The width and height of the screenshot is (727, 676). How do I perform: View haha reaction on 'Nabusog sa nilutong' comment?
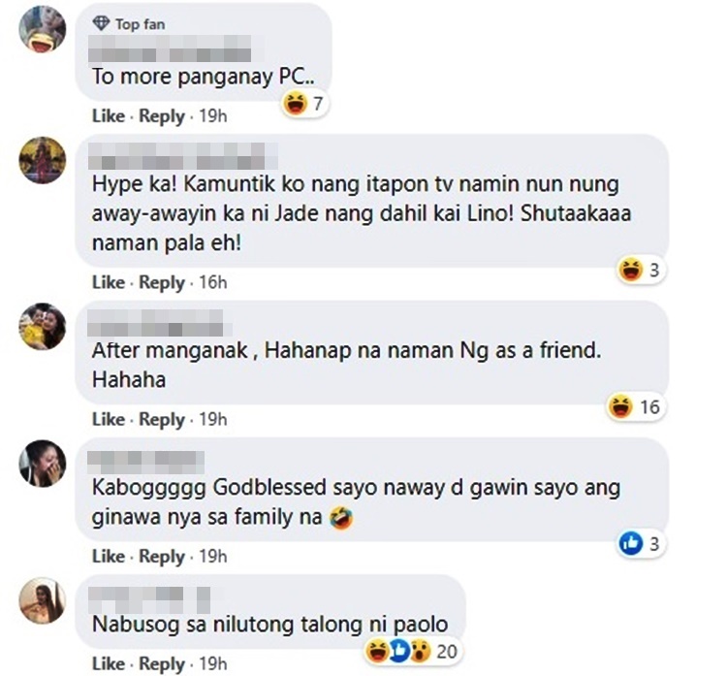377,651
